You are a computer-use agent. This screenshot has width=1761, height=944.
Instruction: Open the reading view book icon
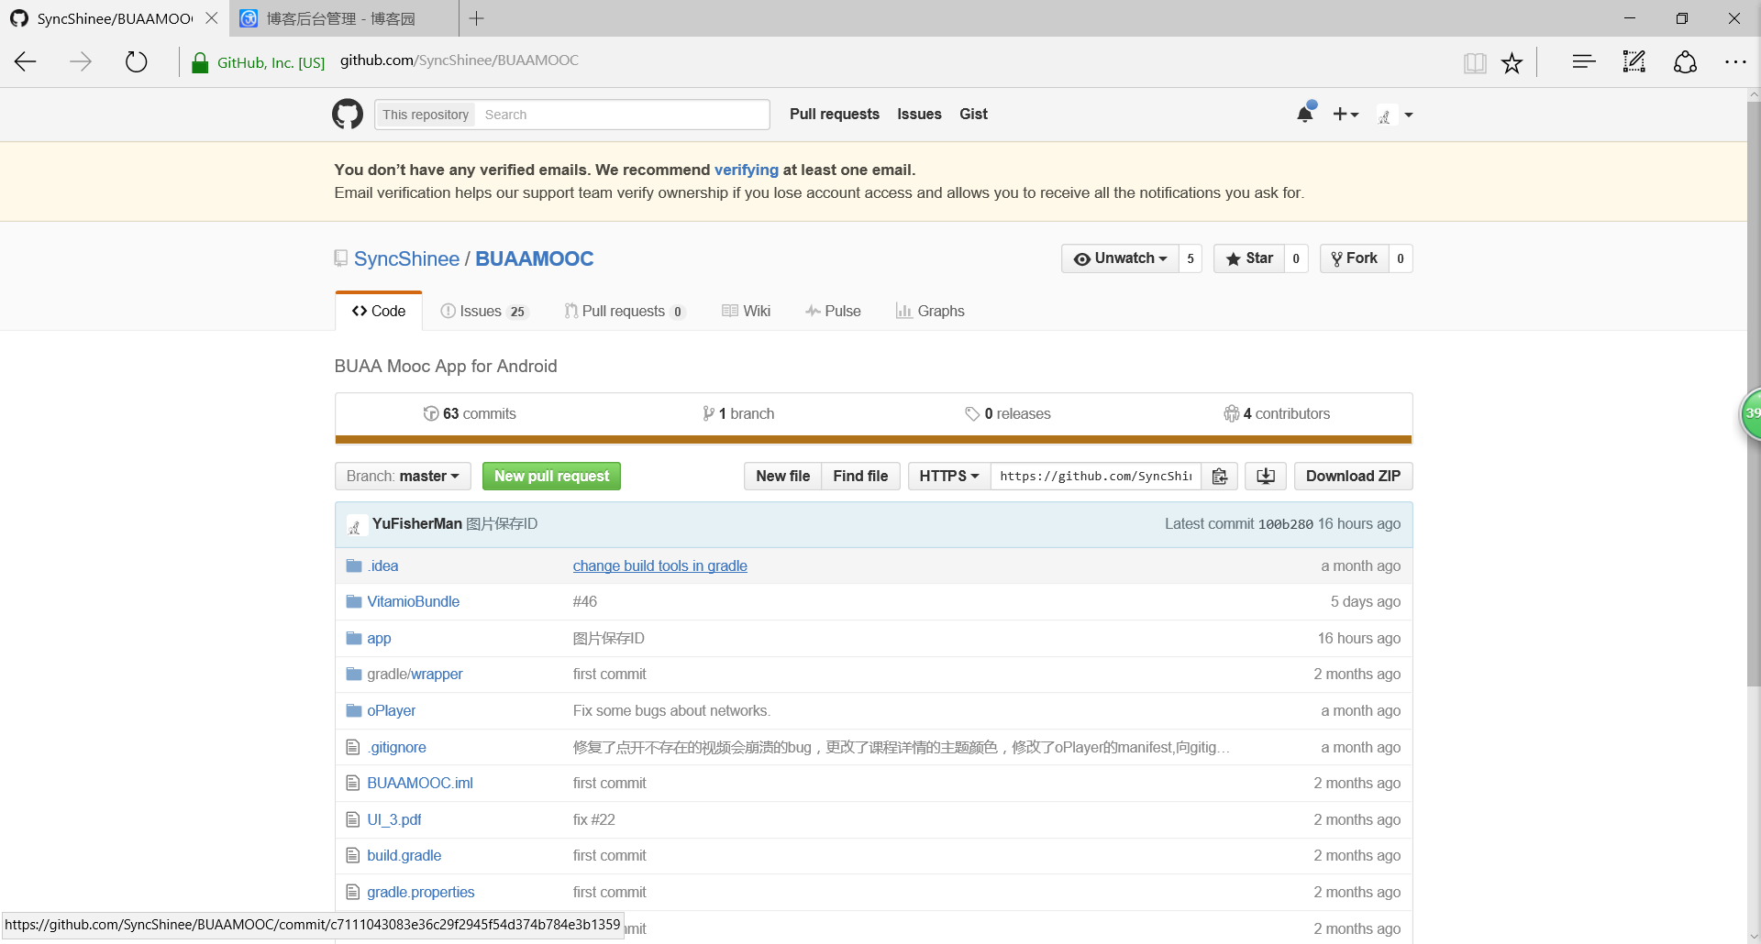1475,62
